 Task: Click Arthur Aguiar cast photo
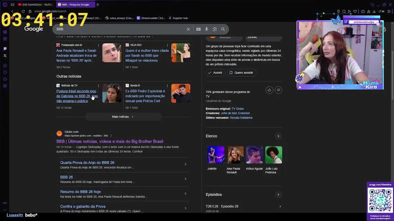coord(254,155)
